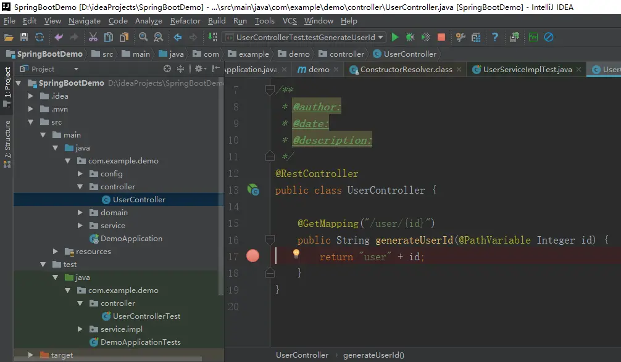The width and height of the screenshot is (621, 362).
Task: Click the Open file toolbar icon
Action: pos(9,37)
